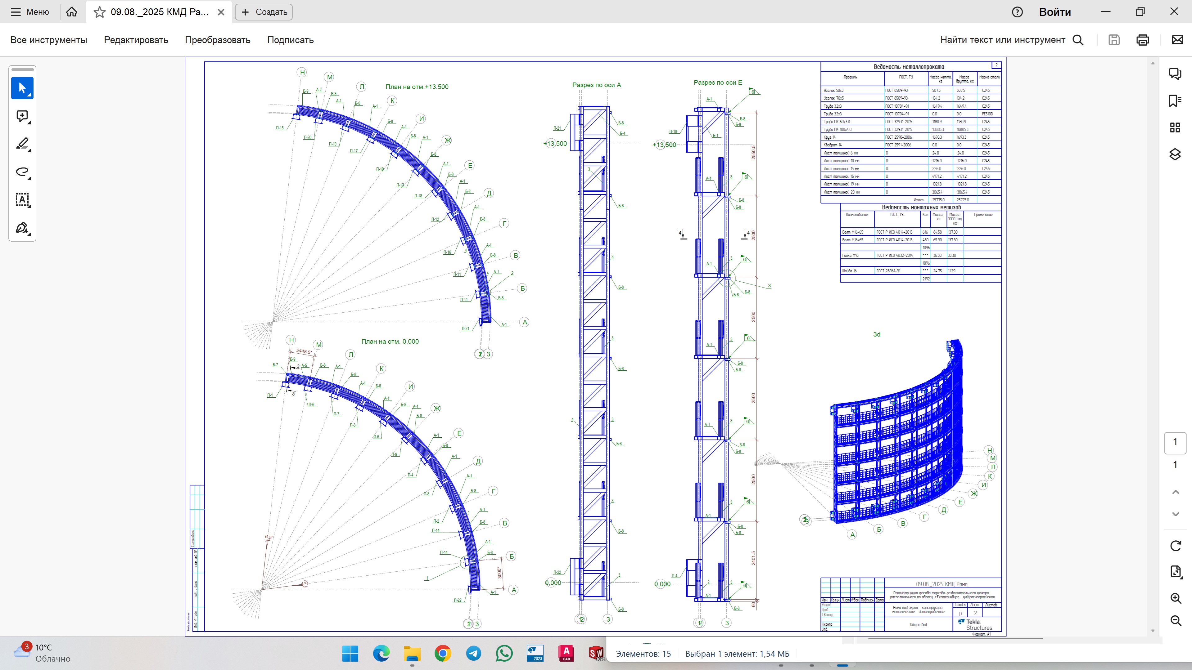Zoom in using the magnifier plus
Screen dimensions: 1192x670
[x=1175, y=598]
